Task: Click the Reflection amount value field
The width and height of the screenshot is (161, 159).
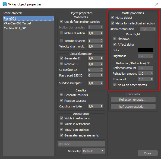Action: coord(144,68)
